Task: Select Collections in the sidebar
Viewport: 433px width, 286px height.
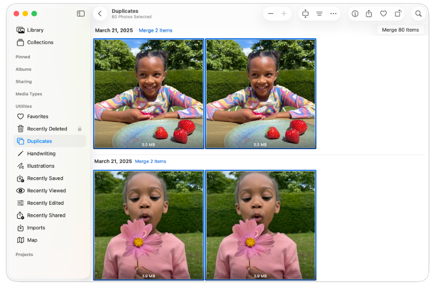Action: click(x=40, y=42)
